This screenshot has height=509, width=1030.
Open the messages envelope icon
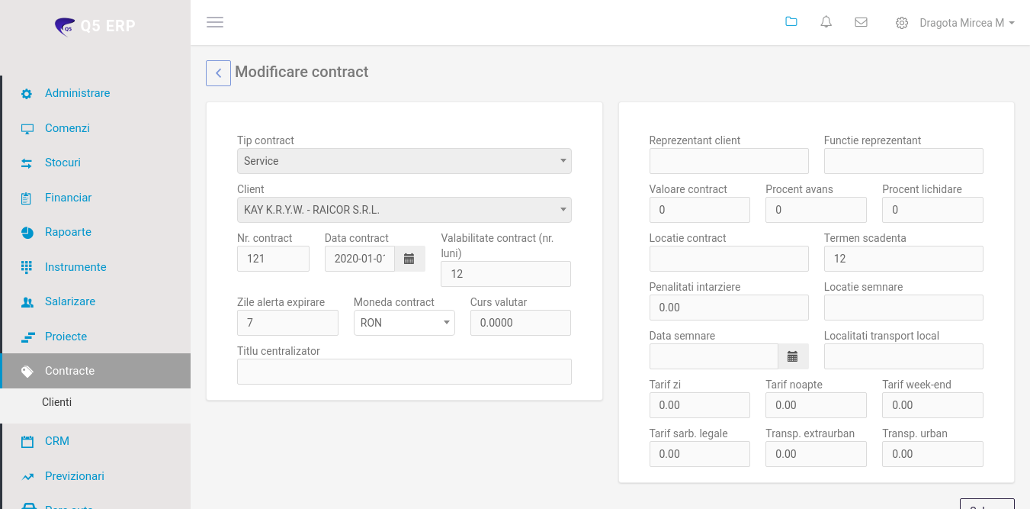point(861,22)
